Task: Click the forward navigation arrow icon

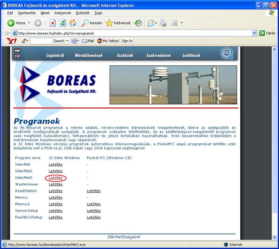Action: click(x=38, y=23)
